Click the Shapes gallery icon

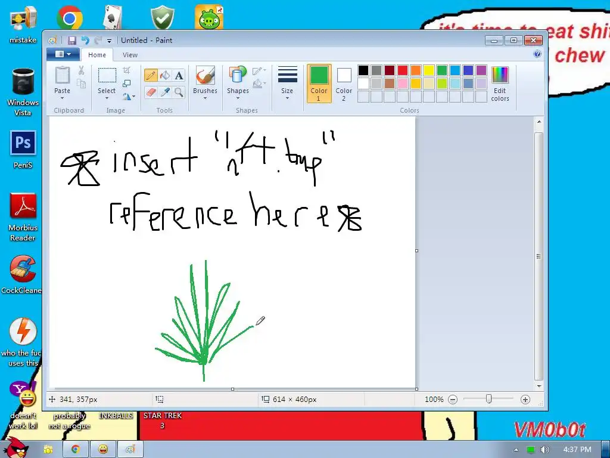tap(238, 75)
